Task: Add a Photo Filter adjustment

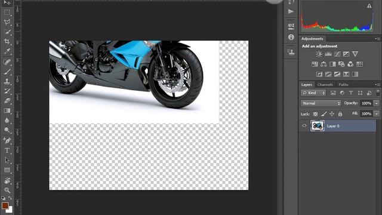Action: (x=341, y=64)
